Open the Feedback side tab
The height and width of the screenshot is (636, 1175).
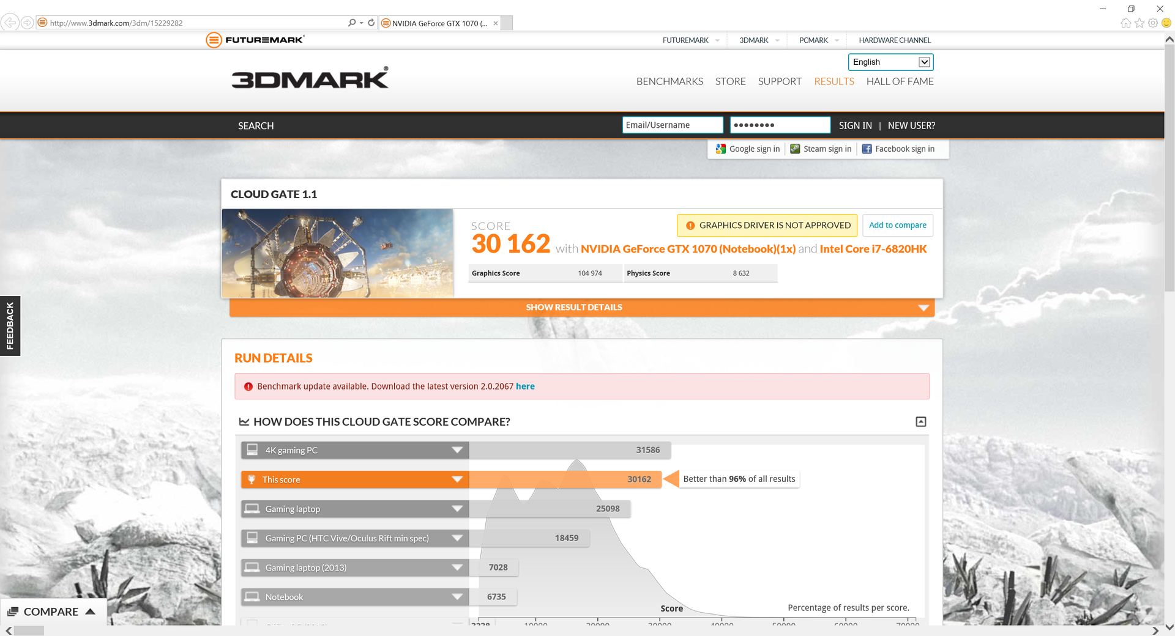pyautogui.click(x=10, y=326)
